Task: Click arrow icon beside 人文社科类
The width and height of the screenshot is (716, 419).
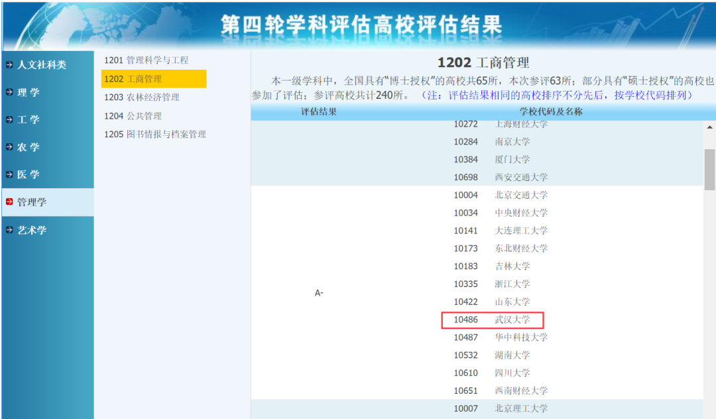Action: coord(9,65)
